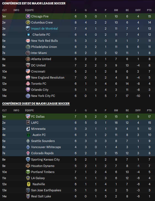The height and width of the screenshot is (201, 155).
Task: Click the Nashville yellow club badge
Action: click(x=29, y=184)
